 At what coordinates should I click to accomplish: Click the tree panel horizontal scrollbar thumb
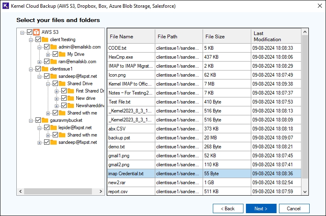coord(58,191)
